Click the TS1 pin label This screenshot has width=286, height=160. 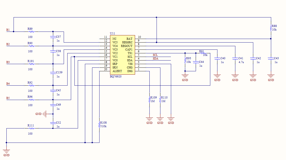pyautogui.click(x=130, y=53)
